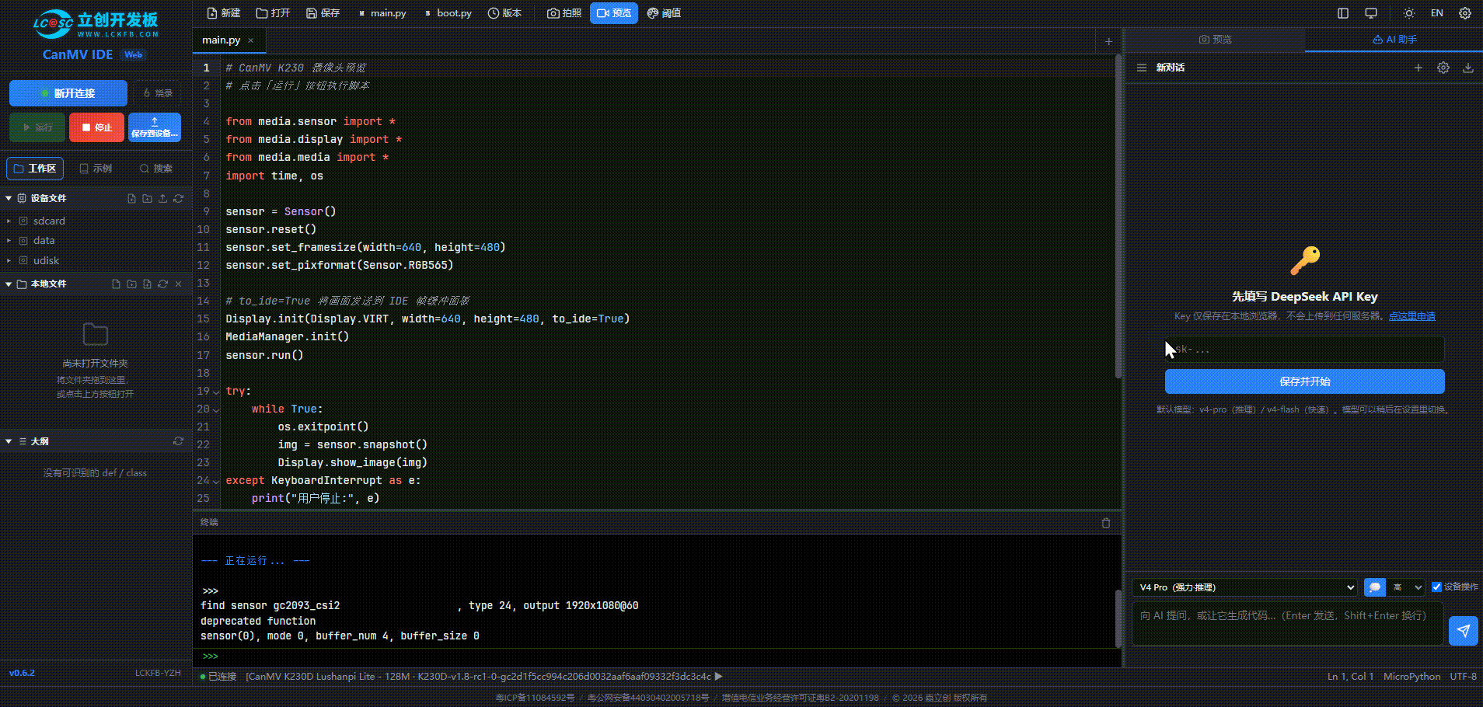Send the AI message with the paper-plane button
Screen dimensions: 1483x707
click(1464, 630)
